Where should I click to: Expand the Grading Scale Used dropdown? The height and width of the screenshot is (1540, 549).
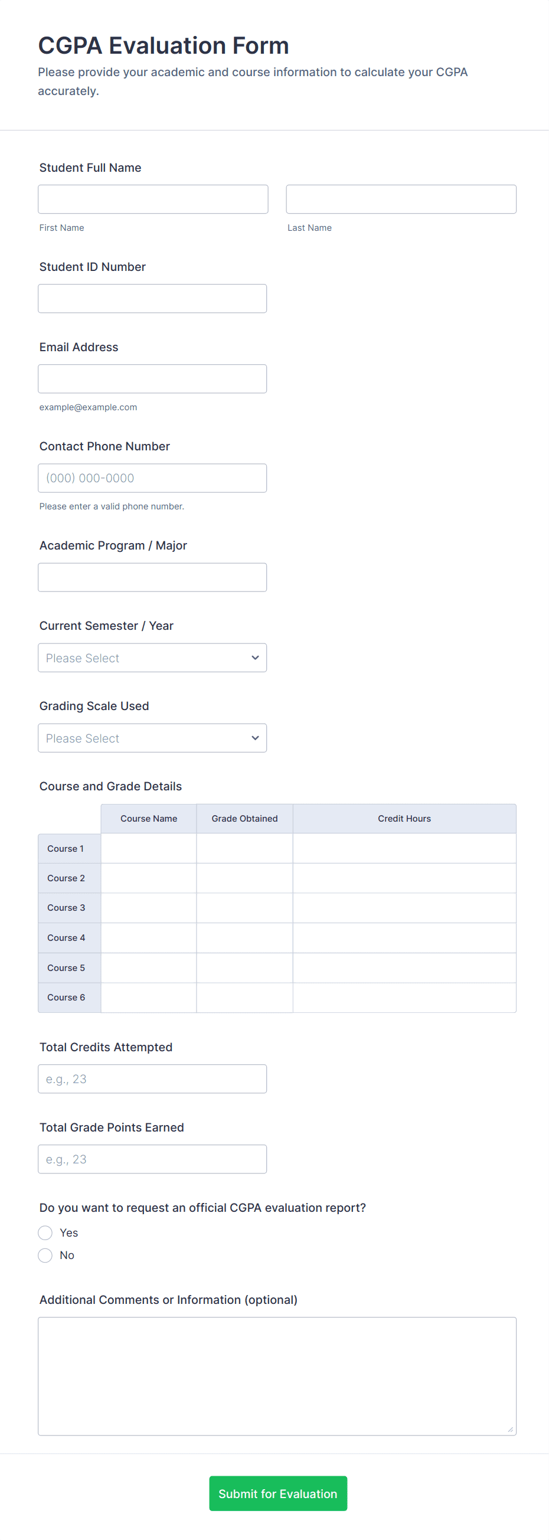pos(152,738)
